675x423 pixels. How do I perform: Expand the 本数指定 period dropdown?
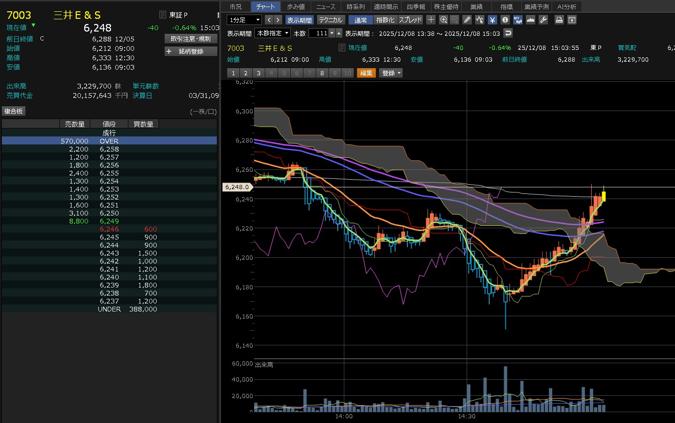pos(272,33)
